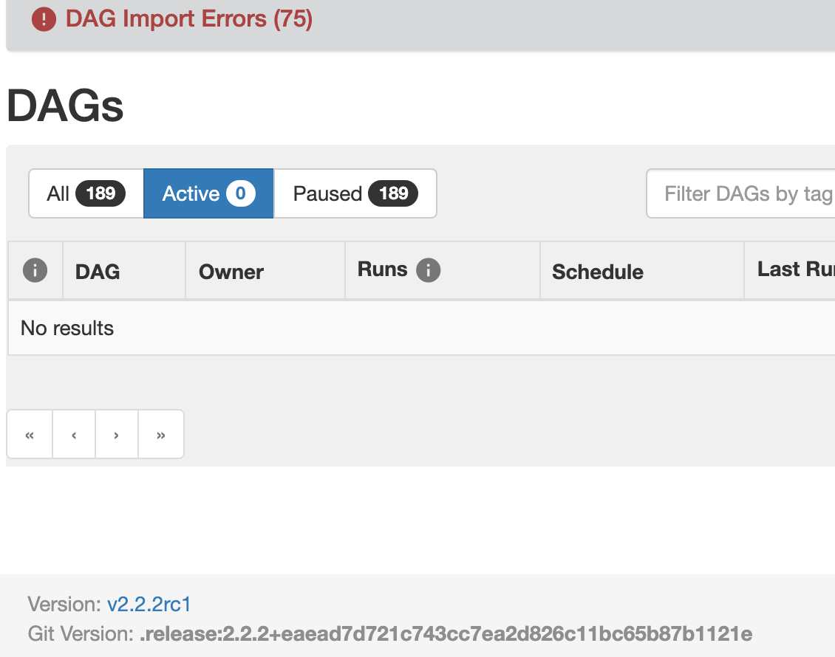
Task: Expand the DAG Import Errors panel
Action: click(188, 20)
